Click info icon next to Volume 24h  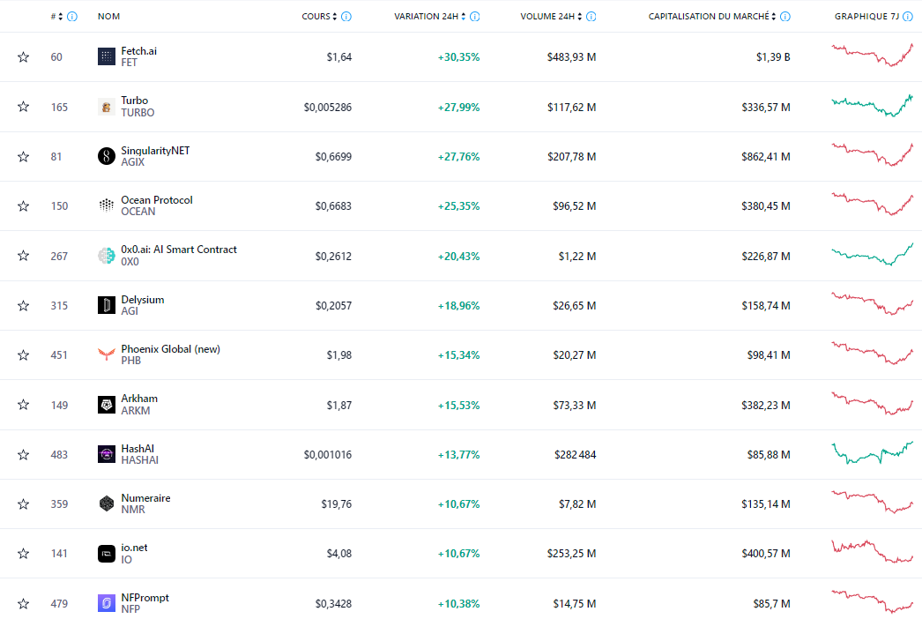click(591, 17)
